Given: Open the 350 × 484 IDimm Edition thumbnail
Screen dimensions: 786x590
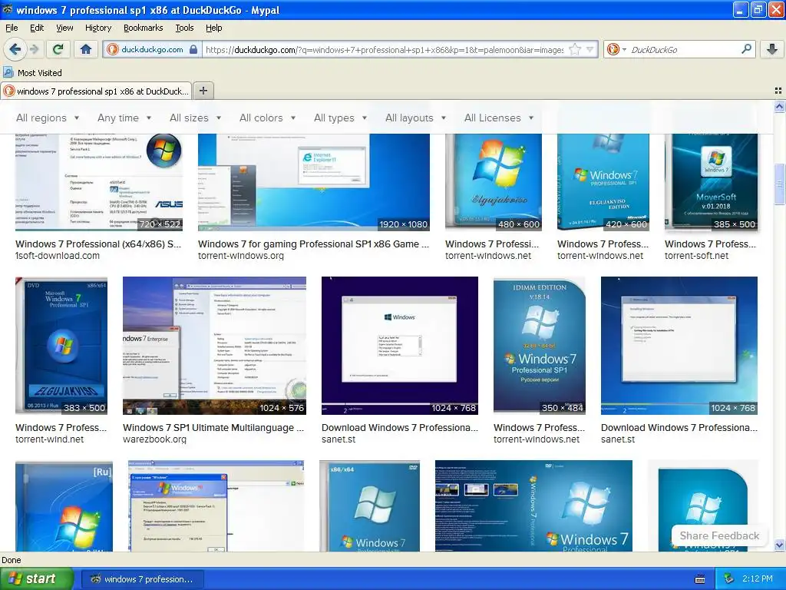Looking at the screenshot, I should (x=540, y=345).
